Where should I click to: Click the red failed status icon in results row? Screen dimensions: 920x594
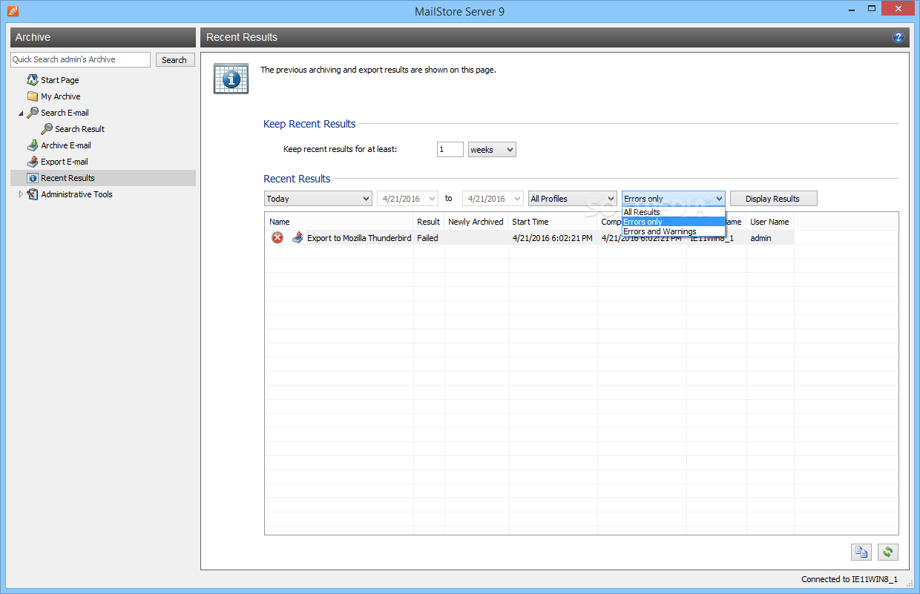coord(277,237)
